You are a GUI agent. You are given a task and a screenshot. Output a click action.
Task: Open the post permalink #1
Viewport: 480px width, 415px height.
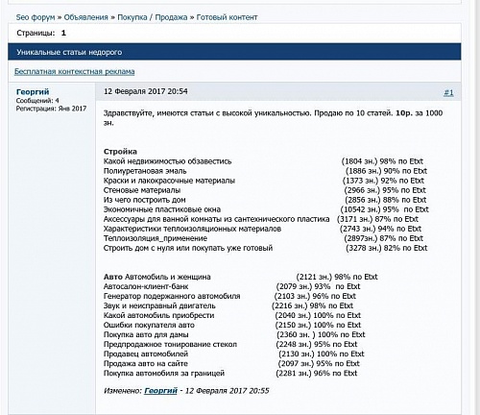(x=448, y=93)
